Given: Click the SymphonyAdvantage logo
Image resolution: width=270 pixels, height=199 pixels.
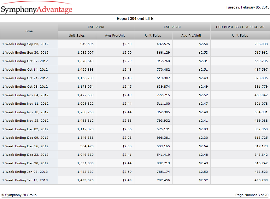Looking at the screenshot, I should coord(37,8).
